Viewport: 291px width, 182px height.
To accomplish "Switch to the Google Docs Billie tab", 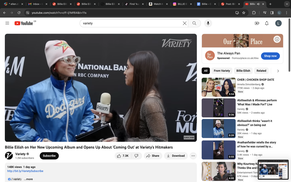I will 206,4.
